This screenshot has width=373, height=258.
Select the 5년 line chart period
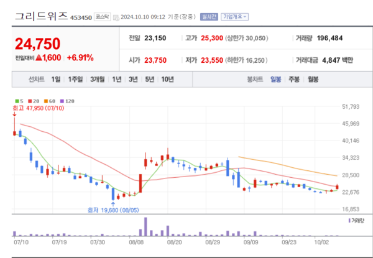(x=150, y=80)
